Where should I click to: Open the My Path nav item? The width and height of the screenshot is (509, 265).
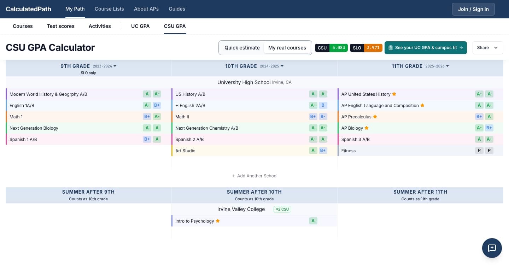(x=75, y=9)
